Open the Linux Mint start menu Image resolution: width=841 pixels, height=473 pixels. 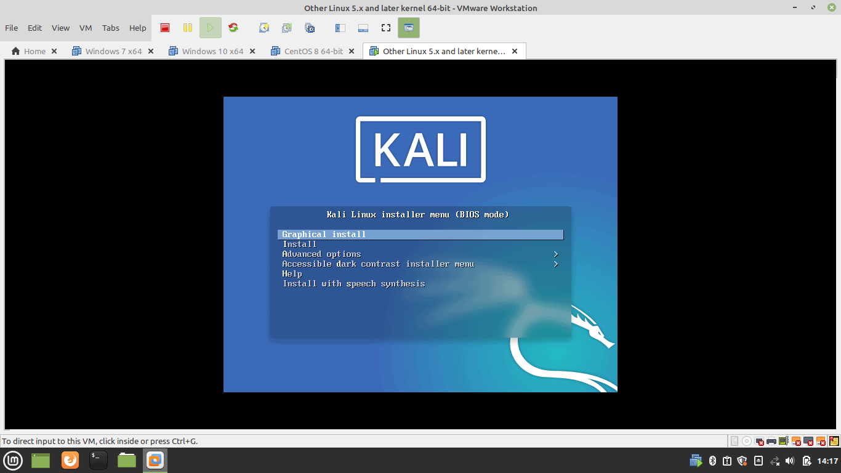(14, 460)
